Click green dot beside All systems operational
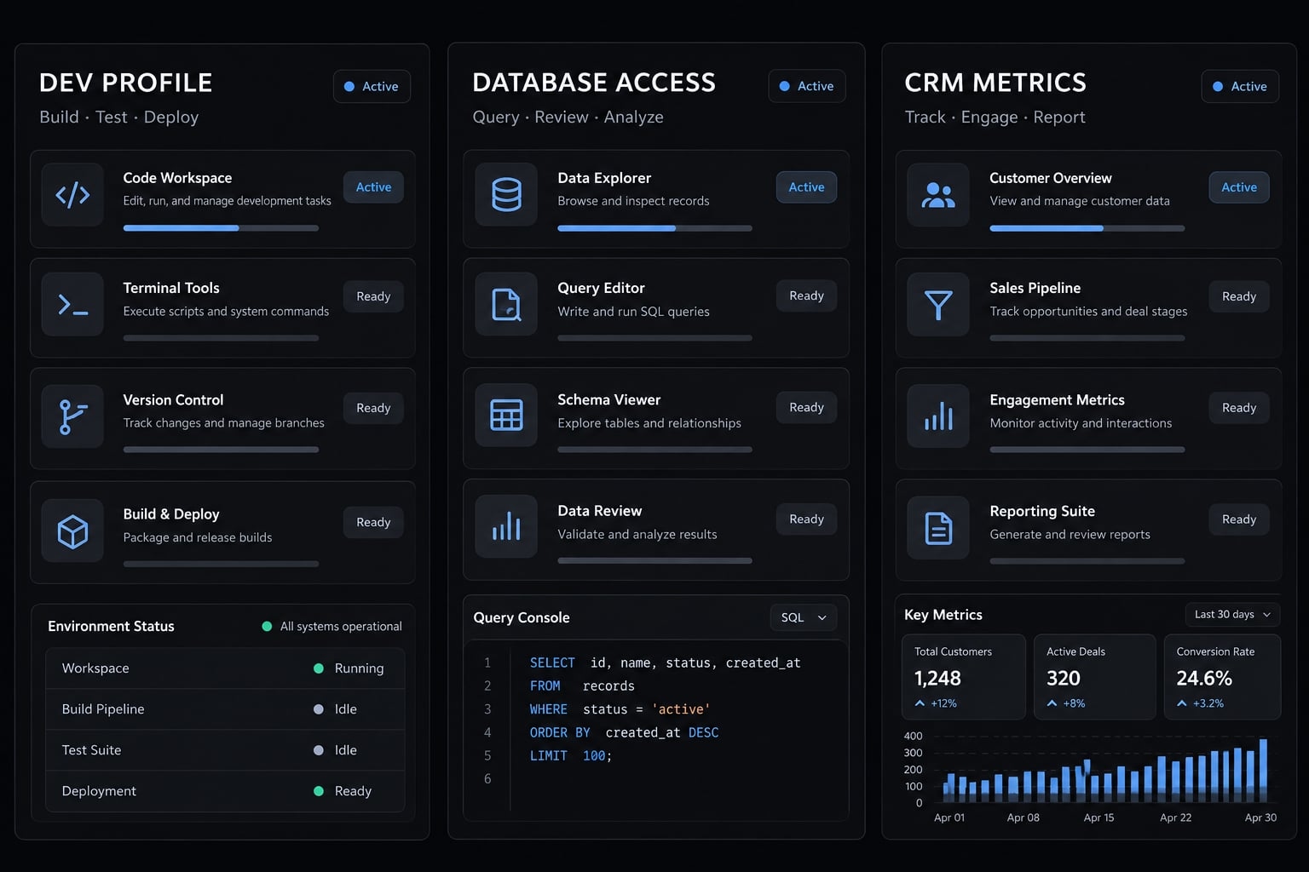The image size is (1309, 872). click(x=267, y=626)
